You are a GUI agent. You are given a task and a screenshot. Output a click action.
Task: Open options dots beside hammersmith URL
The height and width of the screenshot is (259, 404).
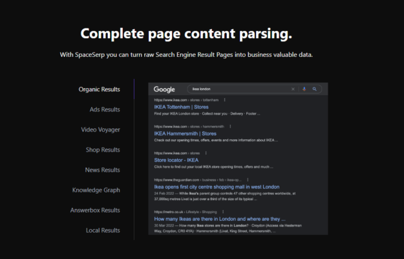coord(230,126)
